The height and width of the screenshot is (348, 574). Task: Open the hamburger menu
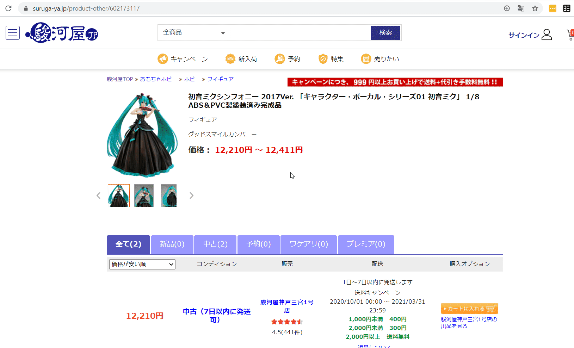13,33
